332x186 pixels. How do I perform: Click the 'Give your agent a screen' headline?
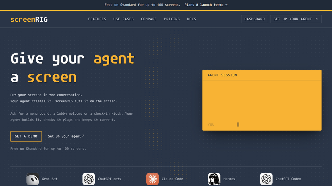click(x=72, y=68)
